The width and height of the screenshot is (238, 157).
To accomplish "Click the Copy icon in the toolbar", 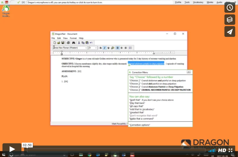I will click(83, 43).
